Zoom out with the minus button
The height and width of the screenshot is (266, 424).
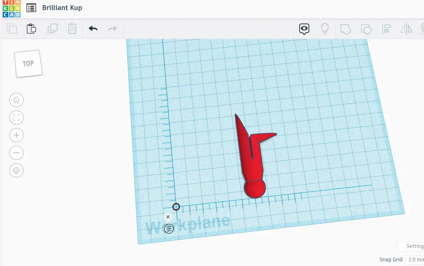(x=16, y=153)
